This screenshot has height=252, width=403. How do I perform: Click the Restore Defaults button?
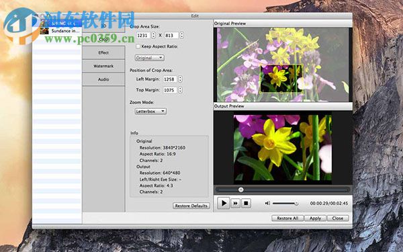tap(191, 206)
